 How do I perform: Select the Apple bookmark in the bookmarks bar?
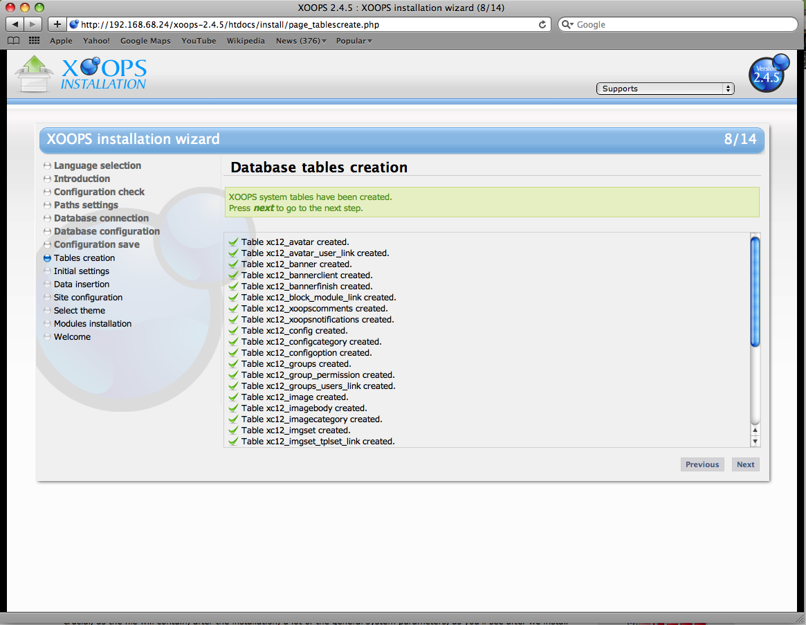[61, 41]
